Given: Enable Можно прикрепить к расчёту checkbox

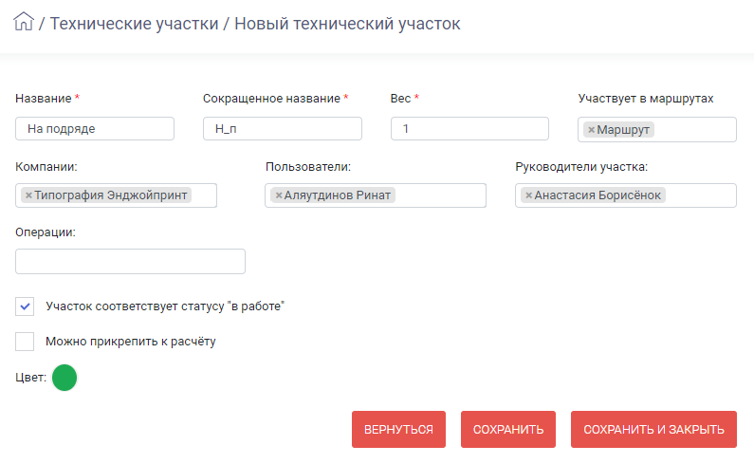Looking at the screenshot, I should coord(25,342).
